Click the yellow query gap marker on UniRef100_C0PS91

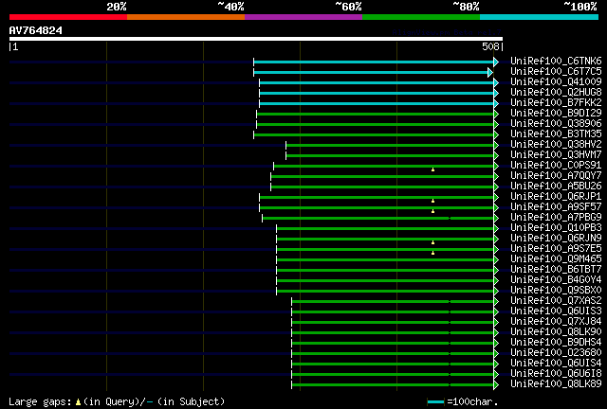(x=432, y=169)
